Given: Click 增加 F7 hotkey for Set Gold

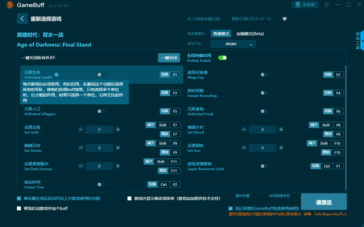Looking at the screenshot, I should pyautogui.click(x=170, y=134).
